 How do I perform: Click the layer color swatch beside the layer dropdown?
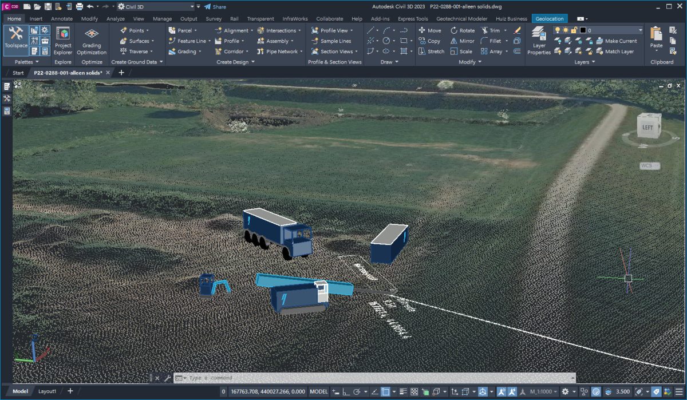[x=583, y=30]
